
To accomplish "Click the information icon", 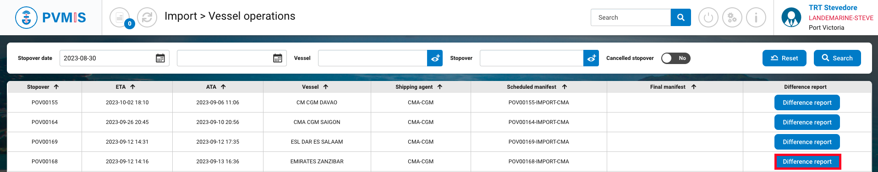I will (756, 18).
